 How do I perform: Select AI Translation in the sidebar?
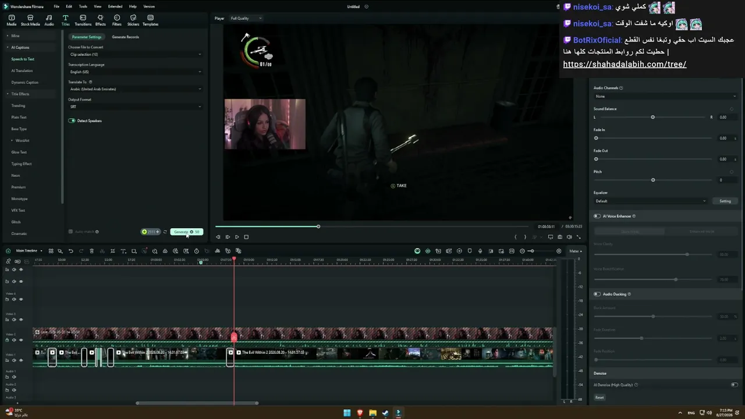coord(22,70)
